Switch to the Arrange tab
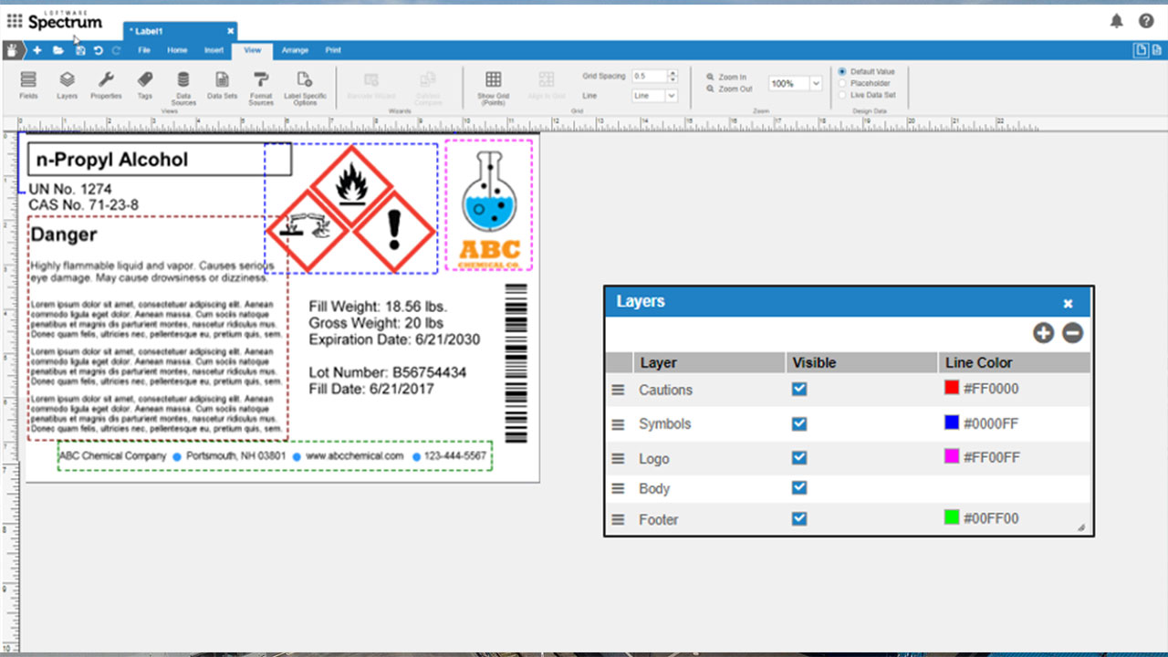Viewport: 1168px width, 657px height. point(295,50)
